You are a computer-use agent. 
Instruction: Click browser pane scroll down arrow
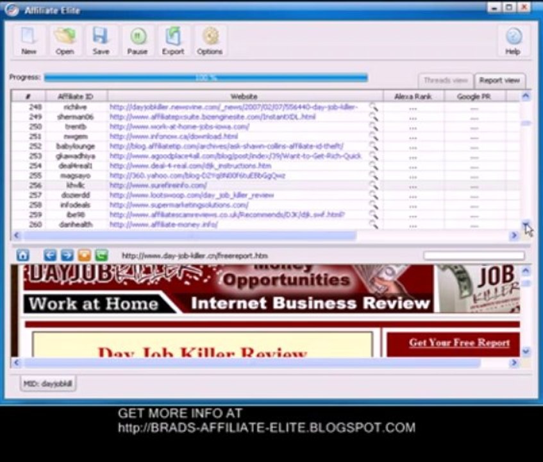click(x=526, y=352)
